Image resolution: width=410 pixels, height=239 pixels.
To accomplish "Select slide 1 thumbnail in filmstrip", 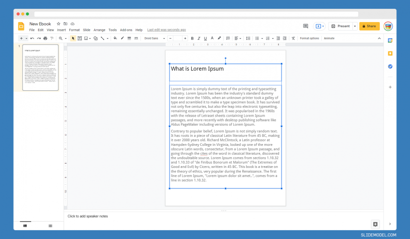I will (x=40, y=68).
